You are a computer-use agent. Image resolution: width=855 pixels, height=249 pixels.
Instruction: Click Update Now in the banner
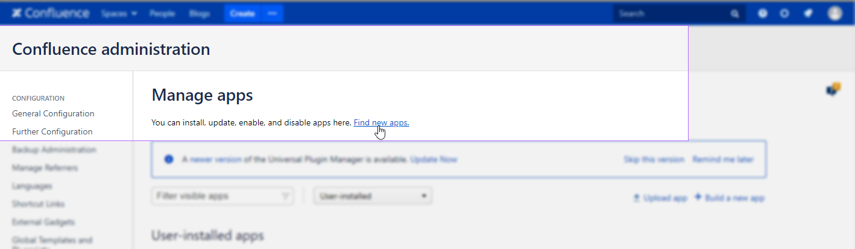tap(434, 160)
